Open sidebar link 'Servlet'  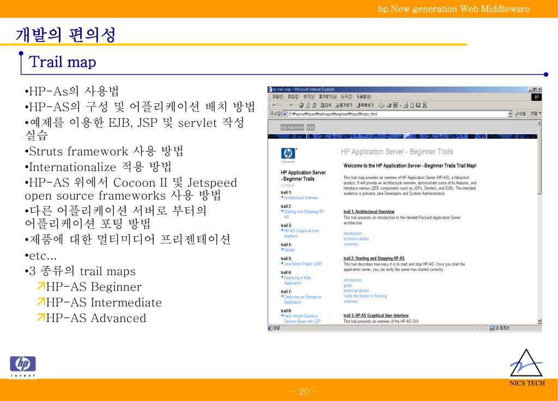(289, 250)
